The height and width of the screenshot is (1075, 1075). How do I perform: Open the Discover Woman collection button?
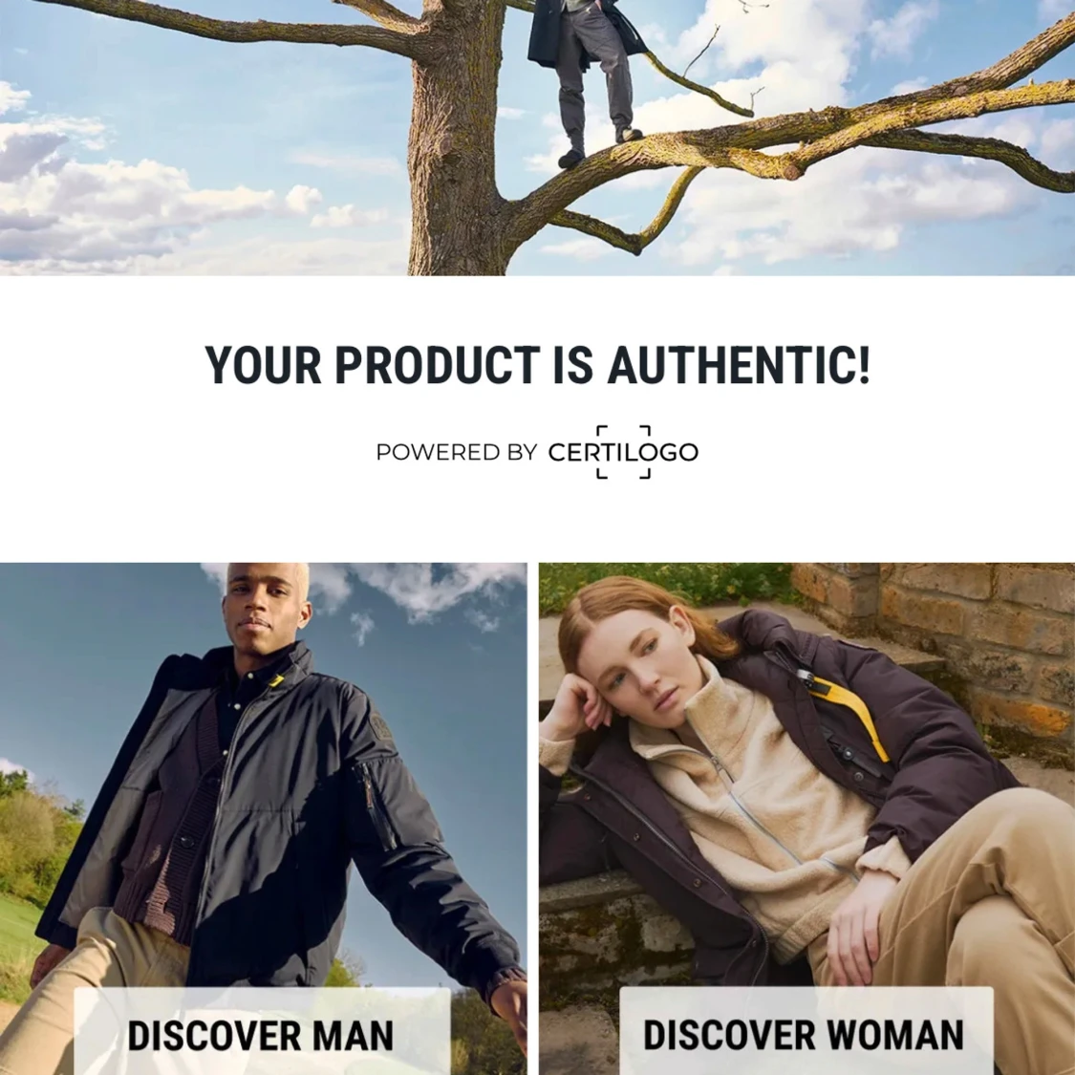pos(806,1031)
